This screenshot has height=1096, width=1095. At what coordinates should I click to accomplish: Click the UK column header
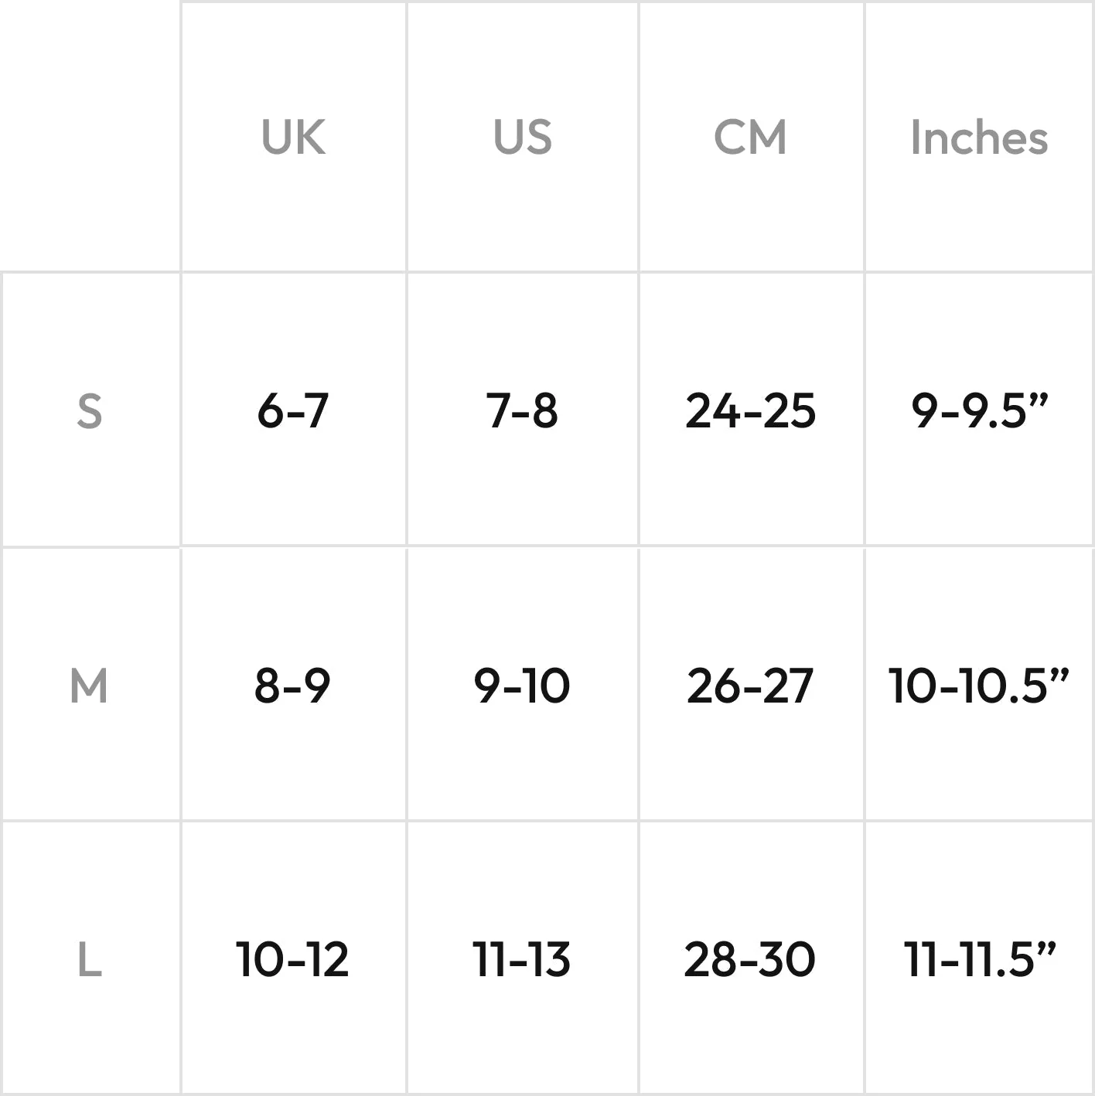click(293, 138)
